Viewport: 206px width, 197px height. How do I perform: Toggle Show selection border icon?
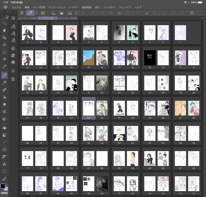tap(155, 13)
